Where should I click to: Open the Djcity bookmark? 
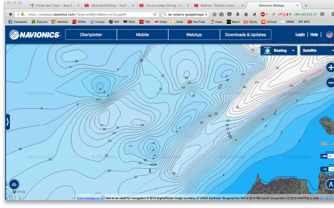click(250, 22)
